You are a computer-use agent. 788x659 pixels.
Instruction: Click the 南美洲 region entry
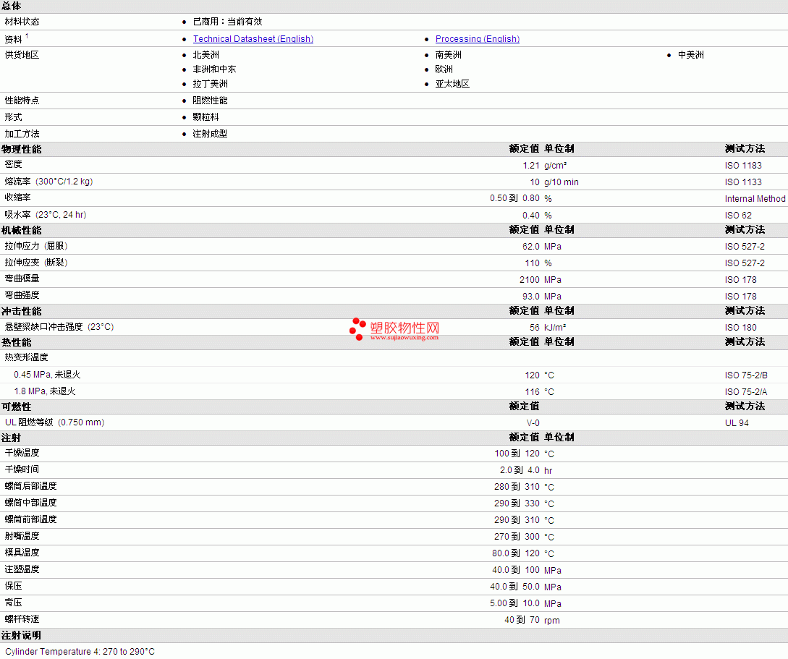tap(449, 55)
